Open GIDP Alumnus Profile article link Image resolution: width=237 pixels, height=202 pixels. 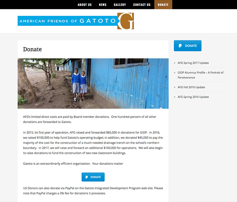[200, 75]
